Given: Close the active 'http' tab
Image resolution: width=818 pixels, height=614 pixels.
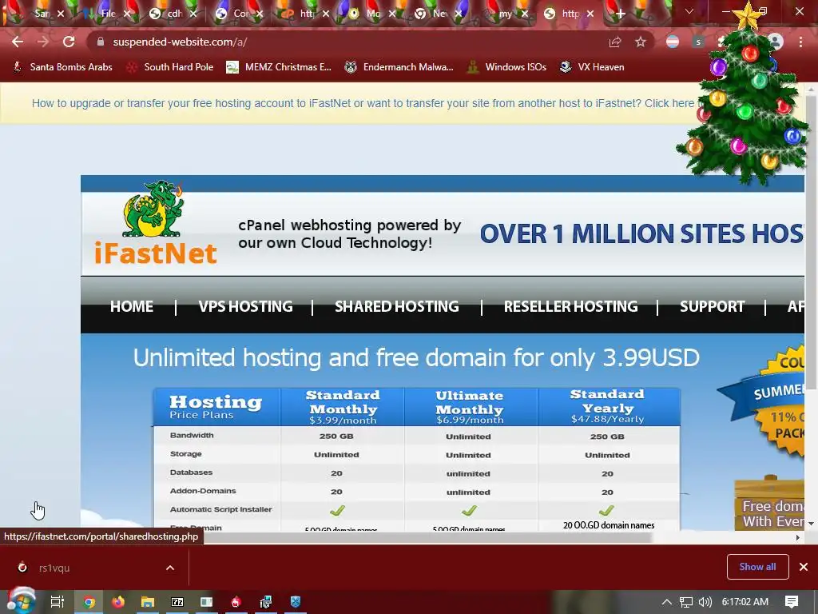Looking at the screenshot, I should point(590,14).
